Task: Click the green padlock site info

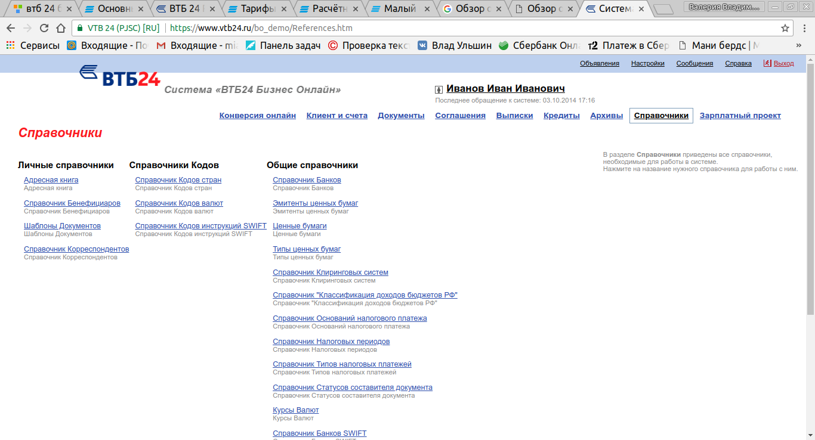Action: pos(80,28)
